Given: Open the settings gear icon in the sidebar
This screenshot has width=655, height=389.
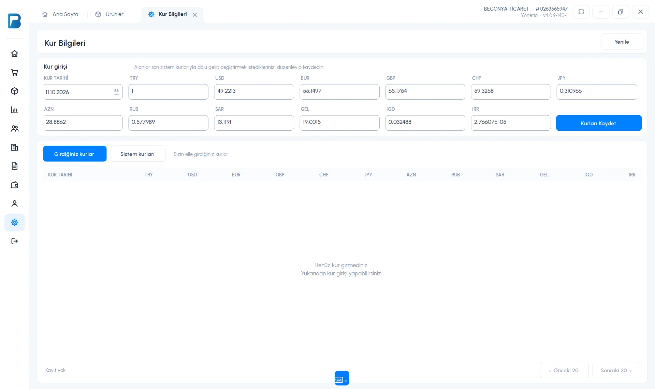Looking at the screenshot, I should point(14,222).
